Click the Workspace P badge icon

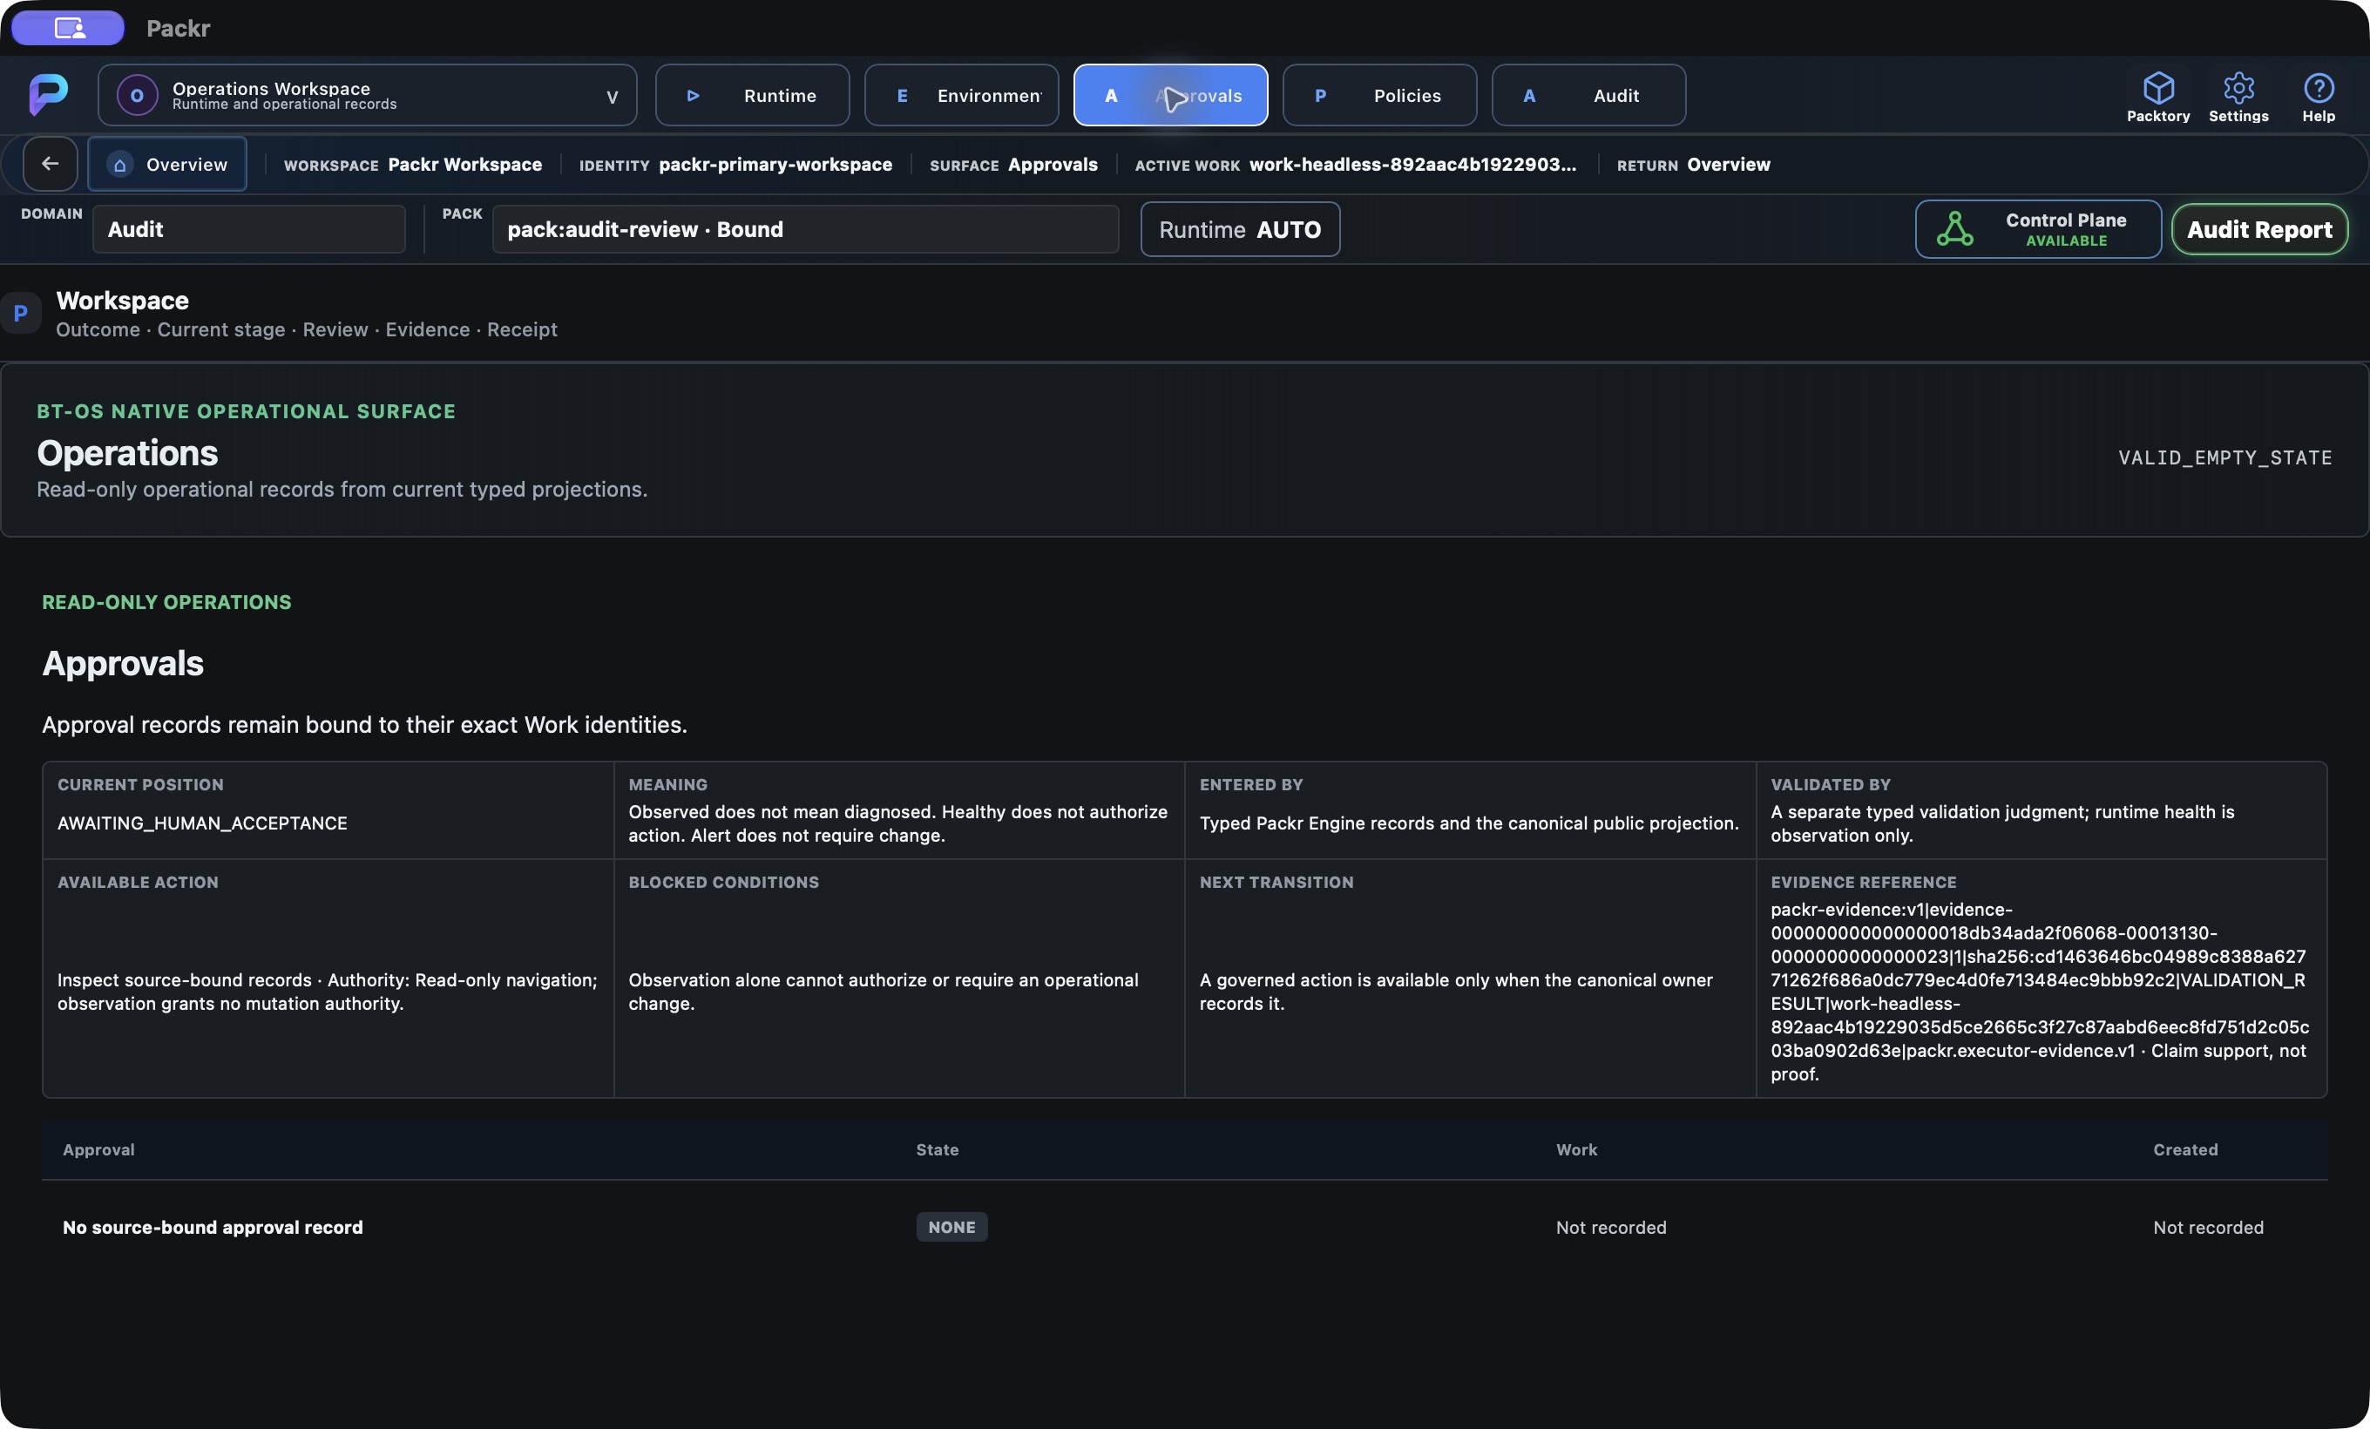point(20,313)
